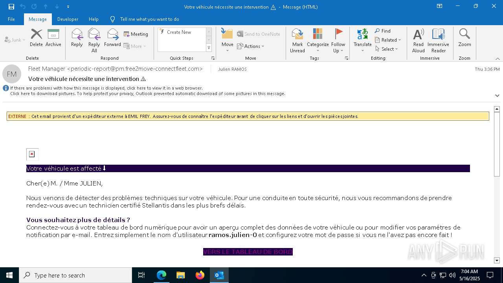Show hidden system tray icons
This screenshot has width=503, height=283.
[x=424, y=275]
